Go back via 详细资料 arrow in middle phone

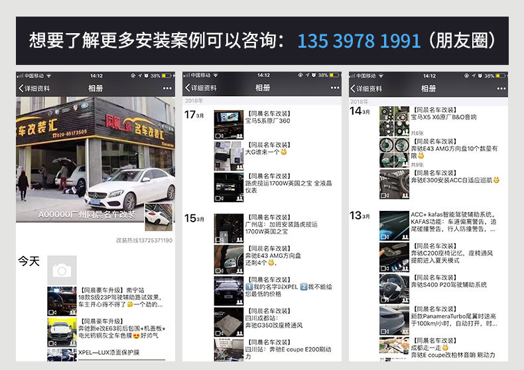pos(201,88)
